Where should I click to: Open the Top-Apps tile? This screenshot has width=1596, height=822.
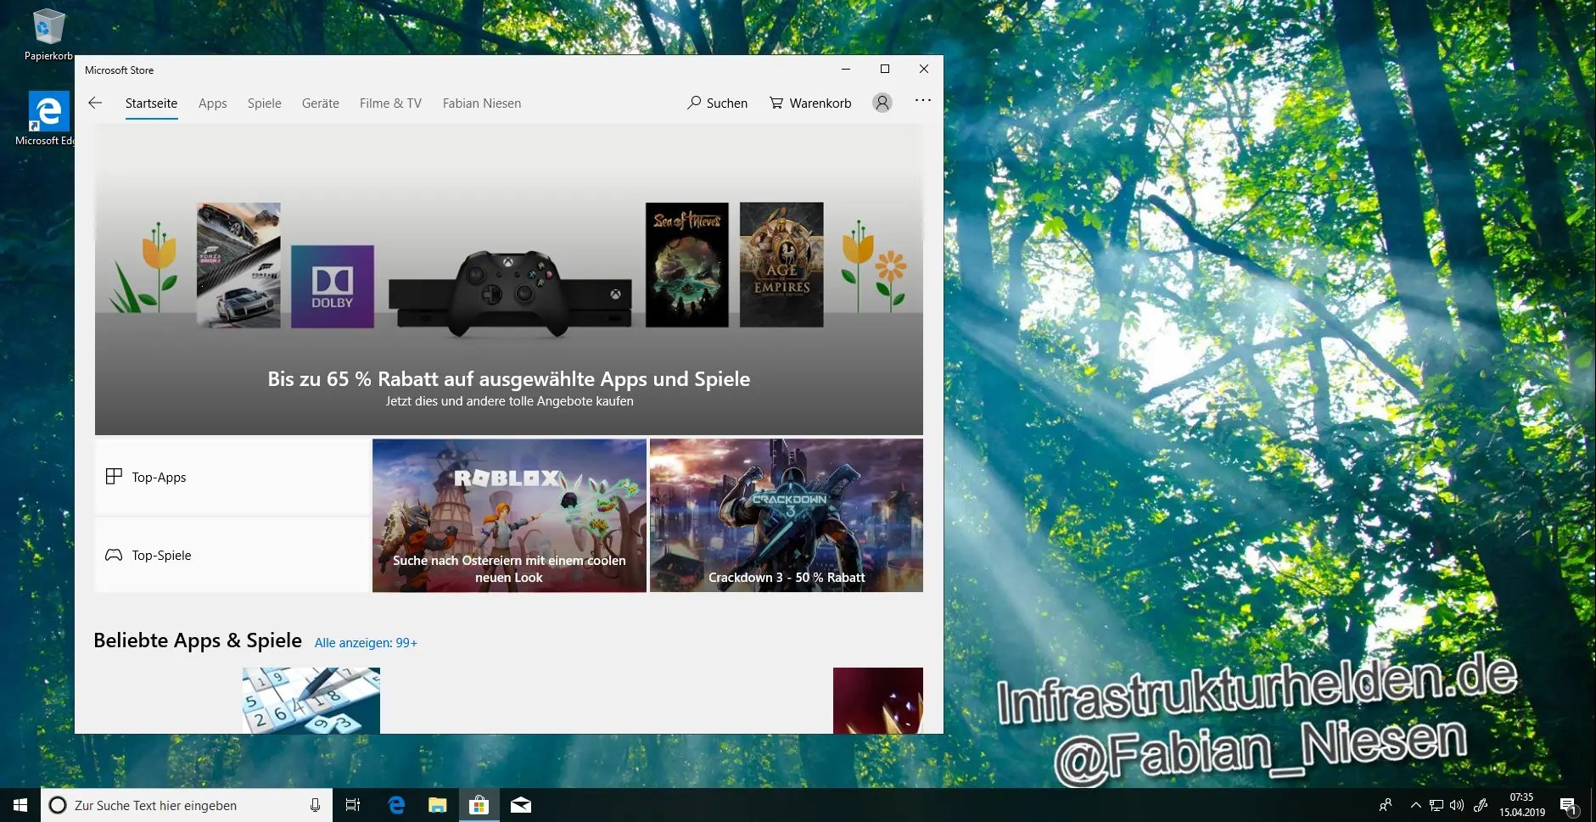(x=232, y=477)
